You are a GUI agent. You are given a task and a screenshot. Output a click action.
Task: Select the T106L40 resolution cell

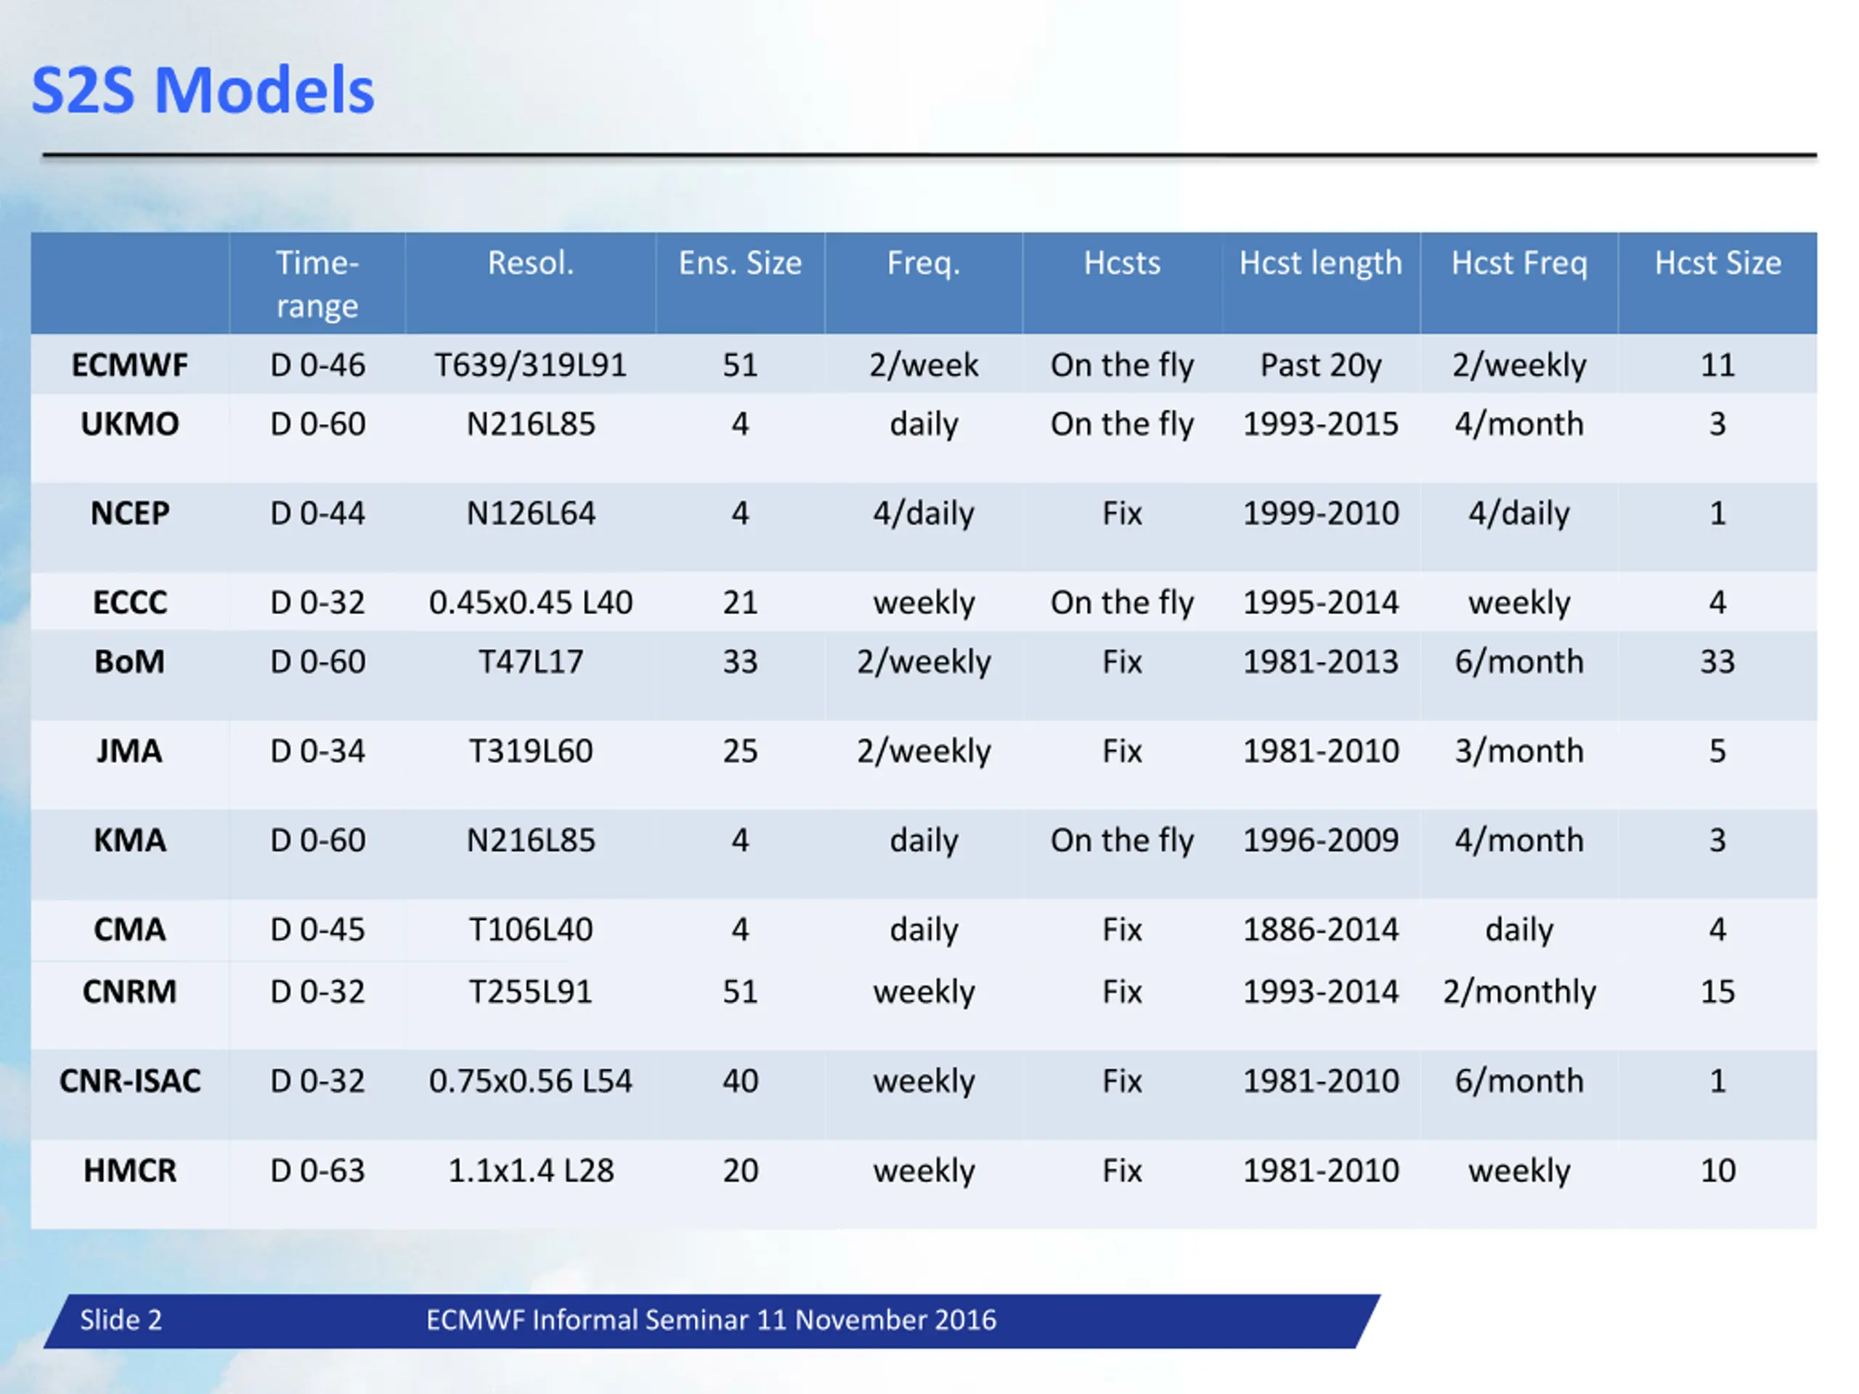(x=531, y=929)
